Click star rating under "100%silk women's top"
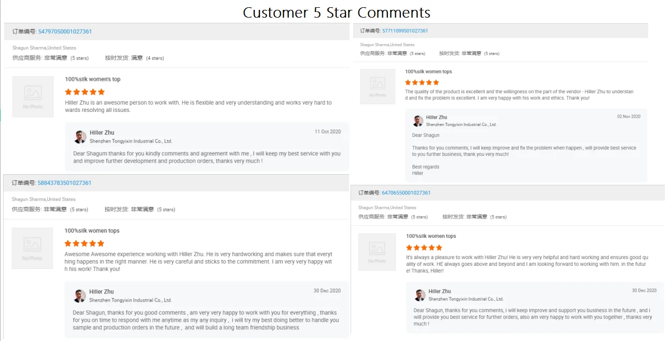Viewport: 670px width, 341px height. pyautogui.click(x=85, y=92)
